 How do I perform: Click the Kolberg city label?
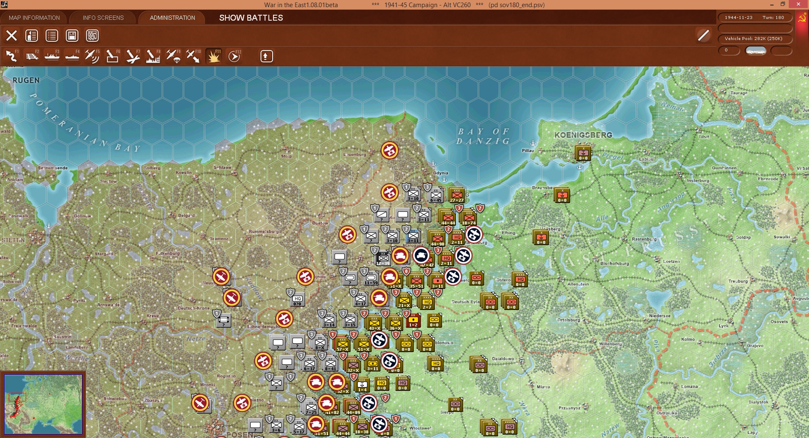point(152,168)
